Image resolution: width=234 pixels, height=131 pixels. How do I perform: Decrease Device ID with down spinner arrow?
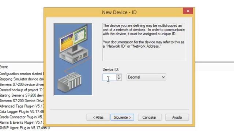[x=119, y=79]
